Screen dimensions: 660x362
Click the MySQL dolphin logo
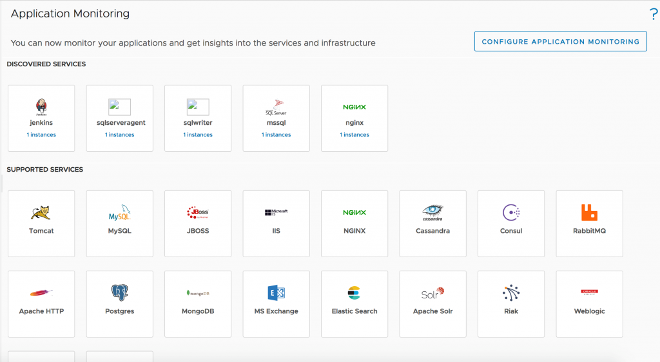[x=120, y=212]
